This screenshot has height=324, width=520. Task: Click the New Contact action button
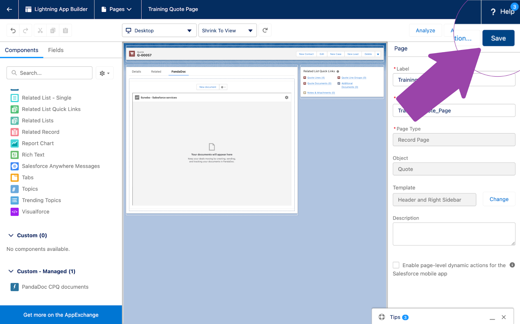(x=306, y=54)
